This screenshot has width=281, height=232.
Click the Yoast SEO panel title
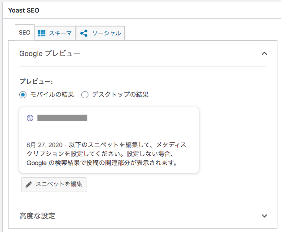[24, 10]
